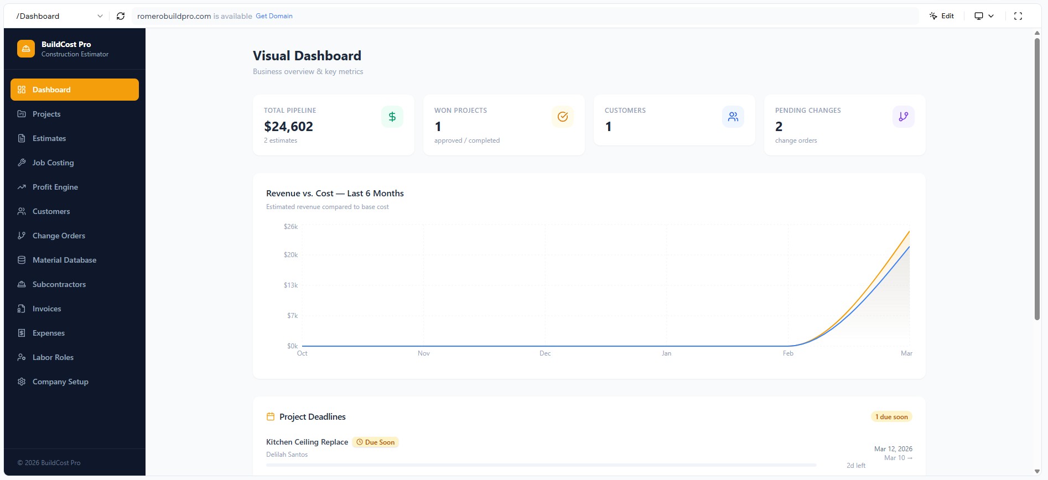Open the /Dashboard route dropdown
Viewport: 1048px width, 480px height.
pos(59,16)
